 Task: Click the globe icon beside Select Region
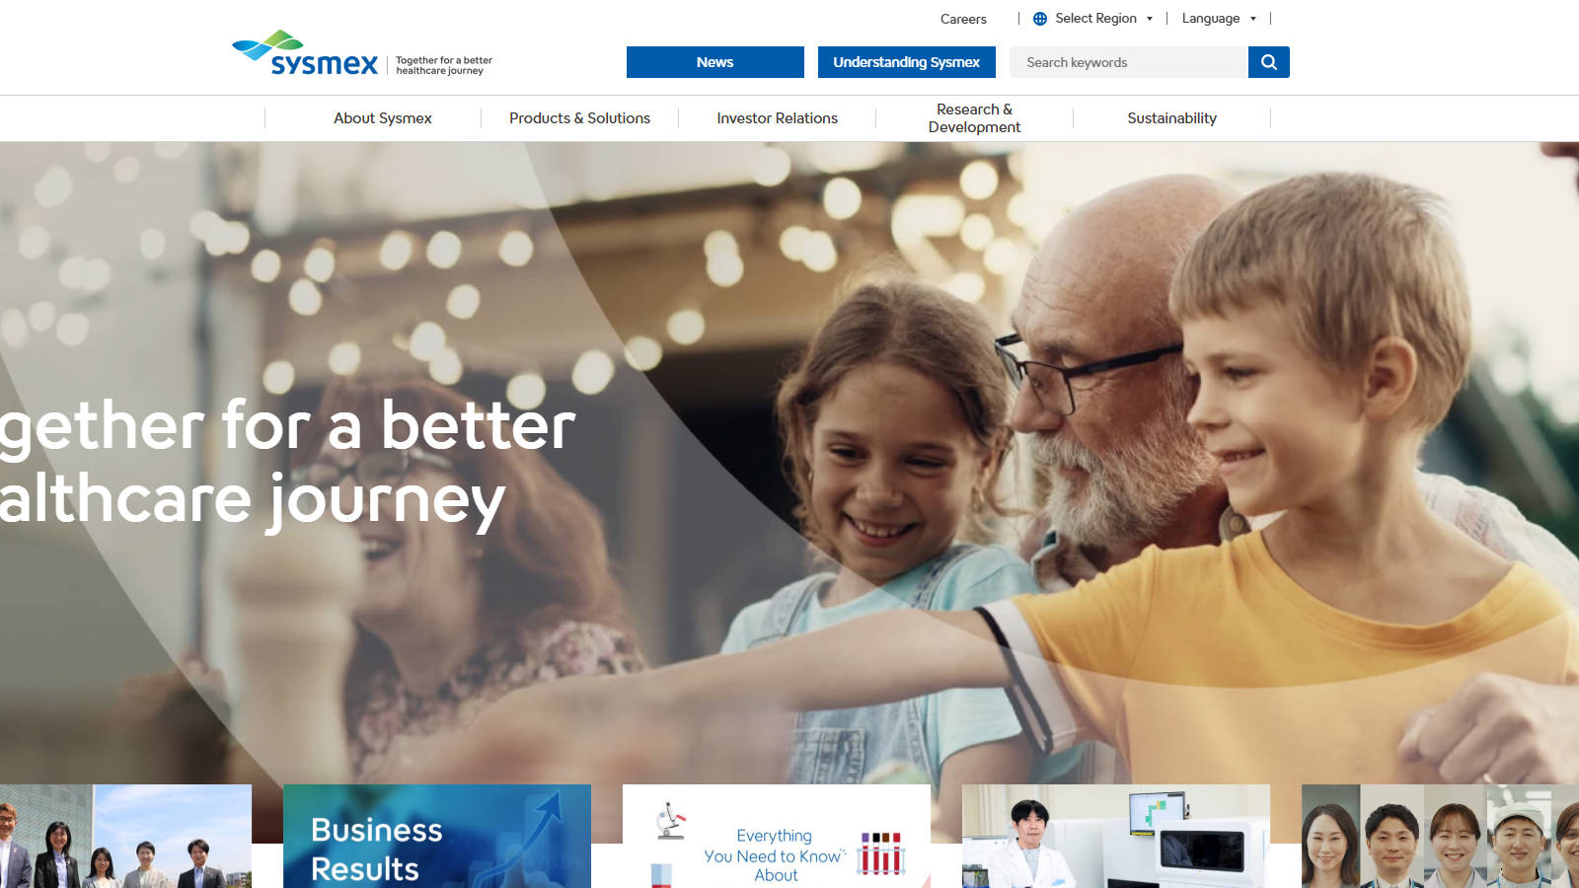coord(1040,19)
